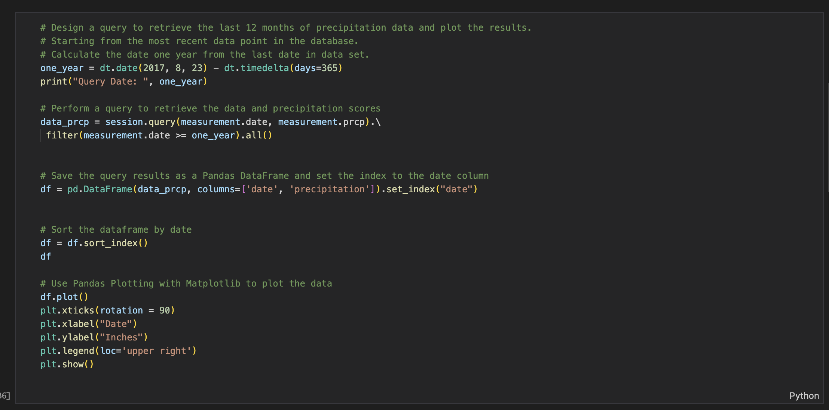Viewport: 829px width, 410px height.
Task: Click the df.sort_index() line
Action: 94,243
